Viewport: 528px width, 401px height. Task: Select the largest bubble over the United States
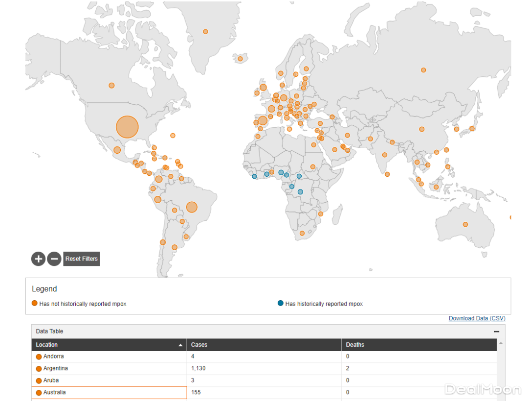click(x=127, y=127)
